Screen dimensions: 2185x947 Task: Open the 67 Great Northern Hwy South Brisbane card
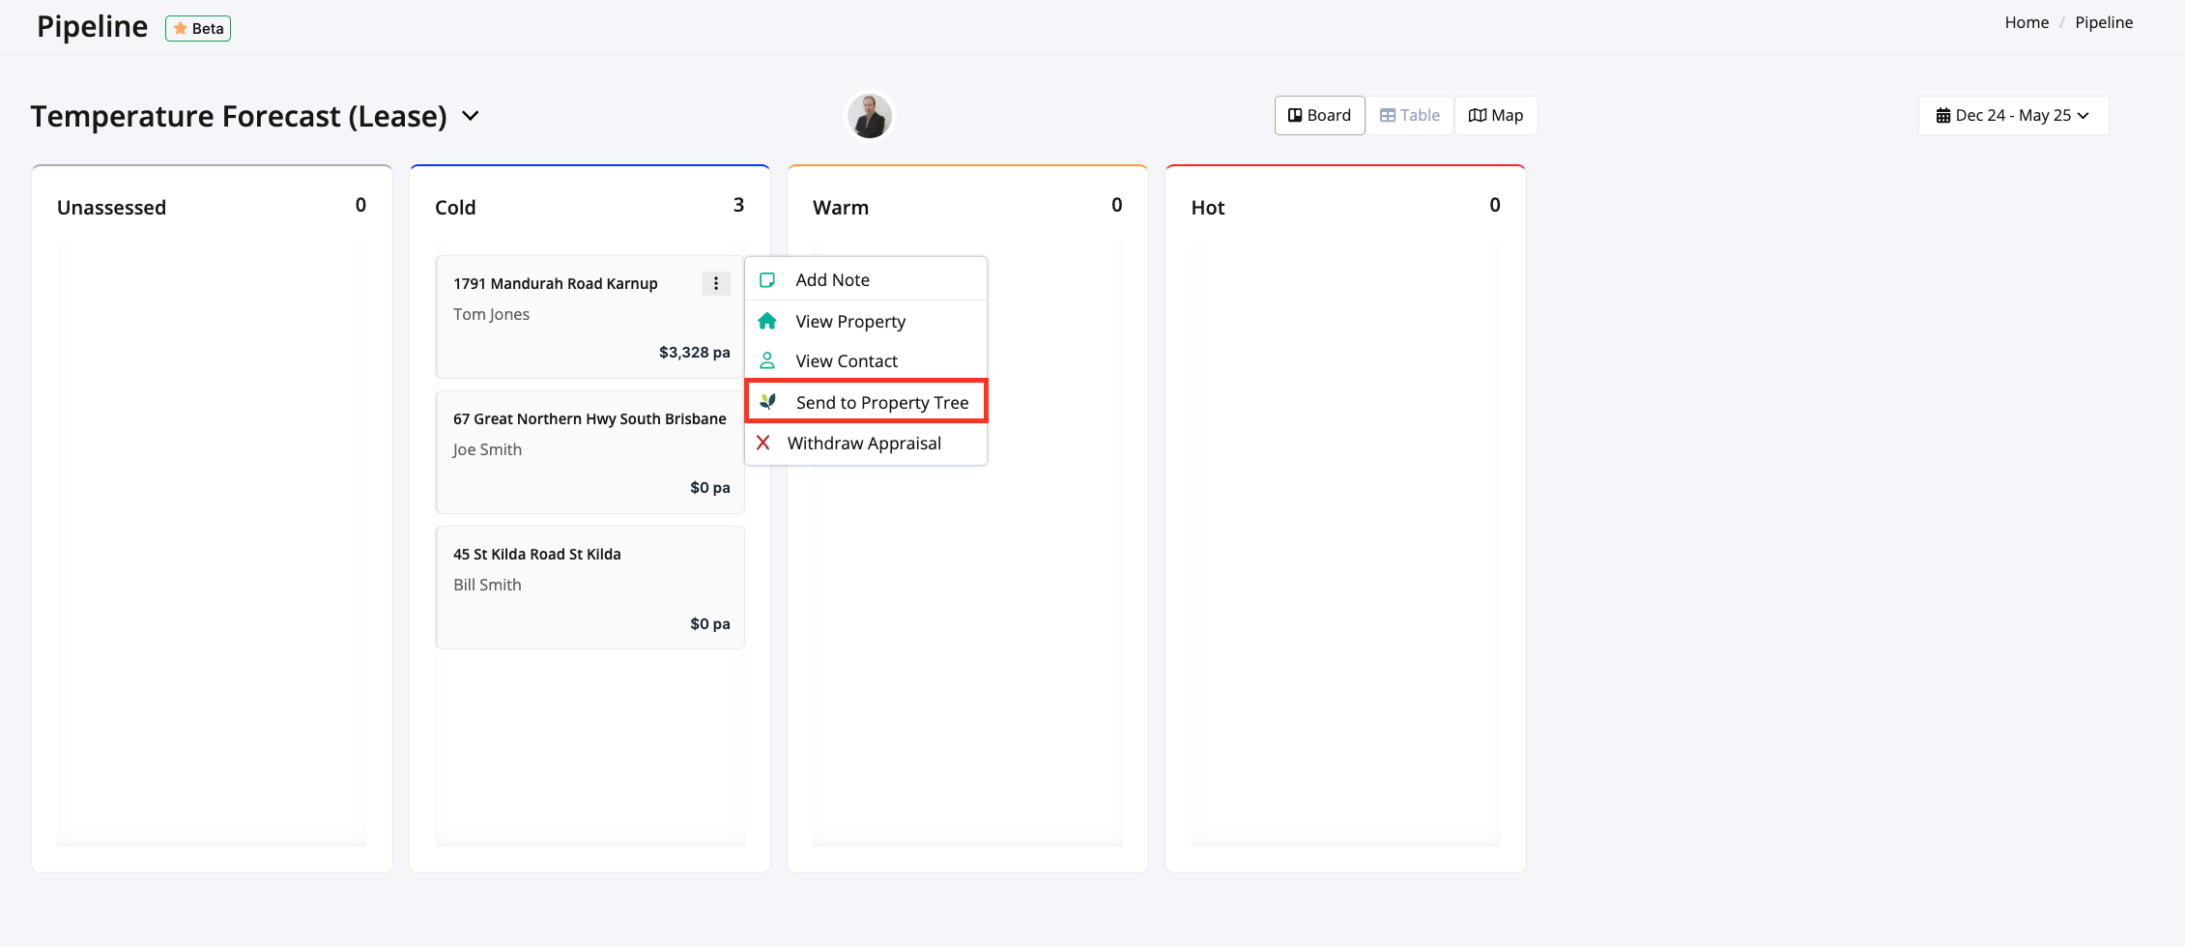click(589, 452)
